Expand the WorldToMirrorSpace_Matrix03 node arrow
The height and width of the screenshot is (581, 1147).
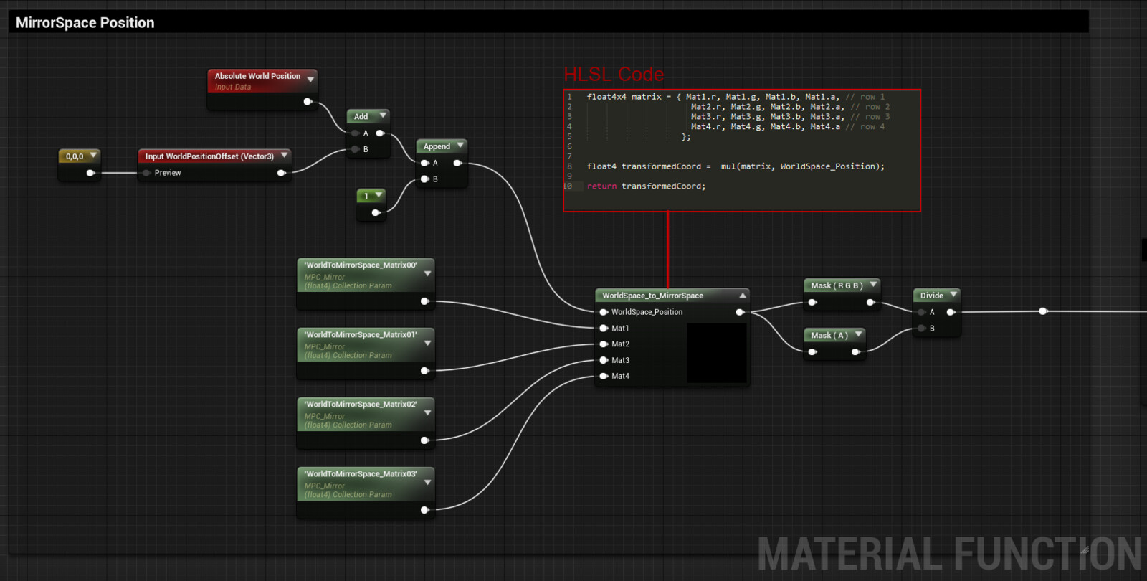(428, 483)
